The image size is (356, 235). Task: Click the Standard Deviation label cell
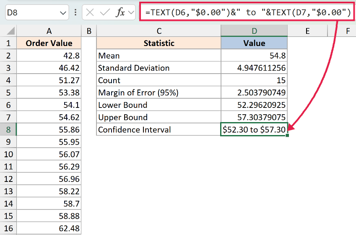pos(159,68)
